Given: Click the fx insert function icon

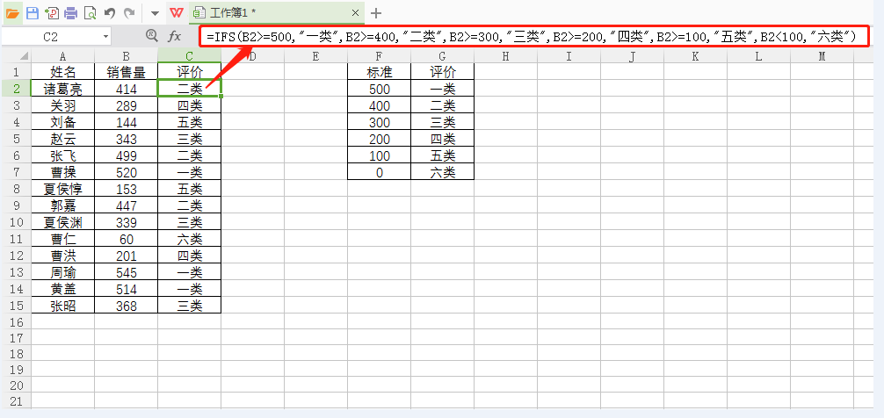Looking at the screenshot, I should [x=175, y=37].
